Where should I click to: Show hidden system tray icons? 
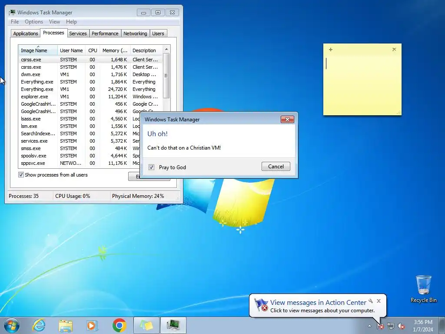coord(369,326)
